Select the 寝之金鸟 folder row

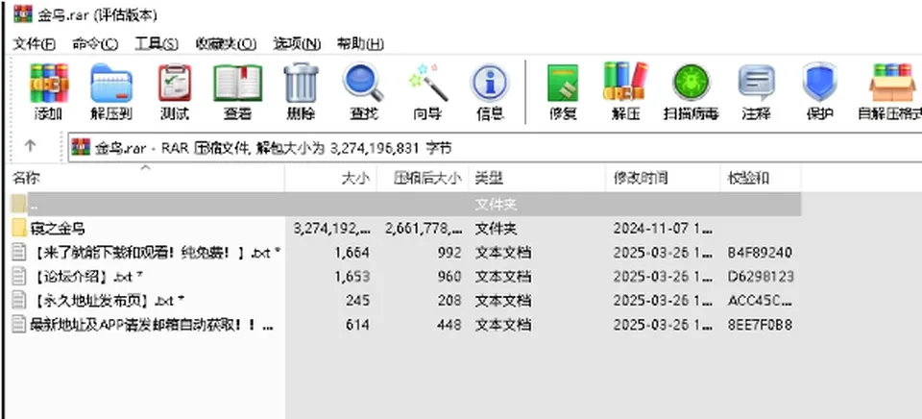point(405,228)
